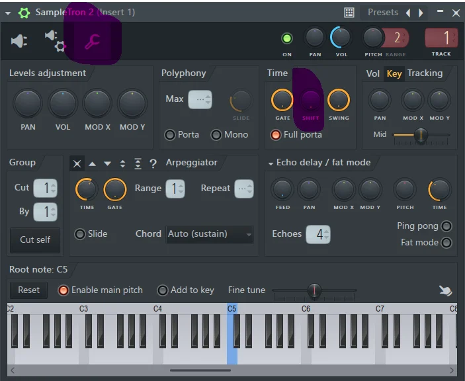Select arpeggiator up direction arrow

93,163
